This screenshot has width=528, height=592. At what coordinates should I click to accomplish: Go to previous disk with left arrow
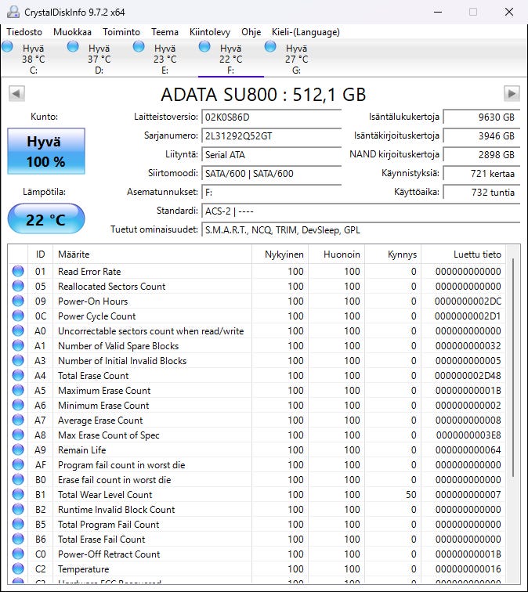(x=16, y=94)
